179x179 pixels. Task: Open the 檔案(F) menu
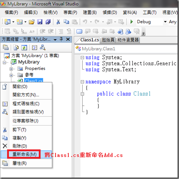pyautogui.click(x=11, y=12)
